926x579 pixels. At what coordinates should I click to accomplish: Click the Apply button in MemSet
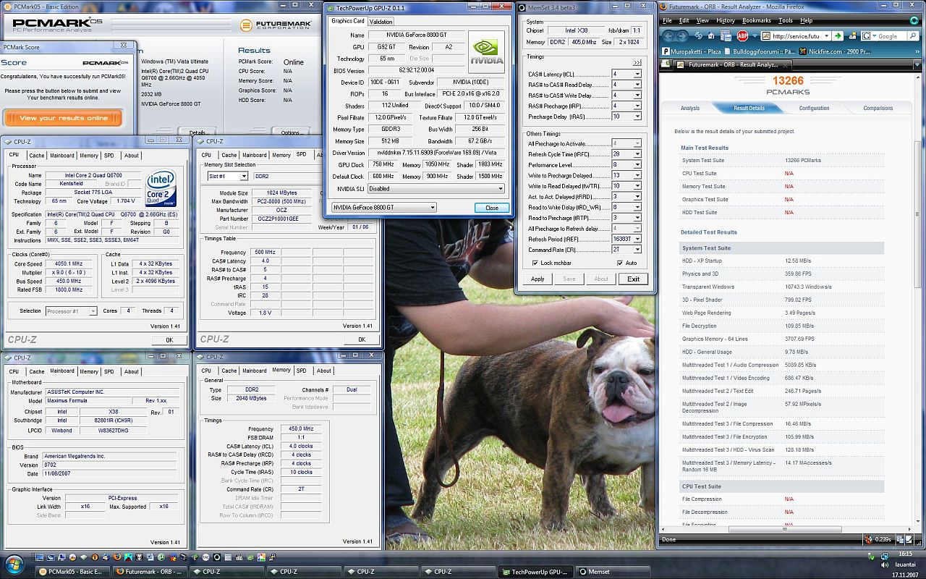tap(538, 279)
